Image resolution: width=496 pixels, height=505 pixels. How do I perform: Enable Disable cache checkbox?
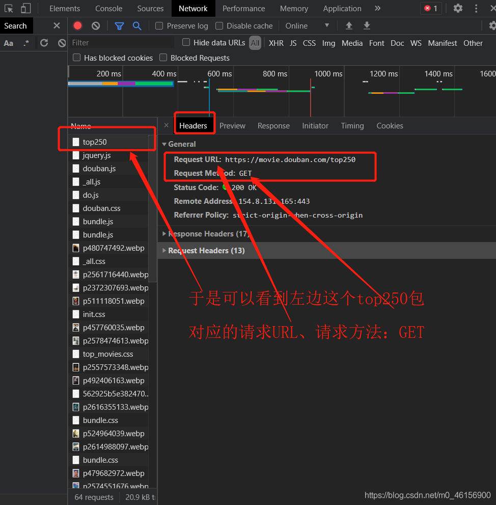219,26
